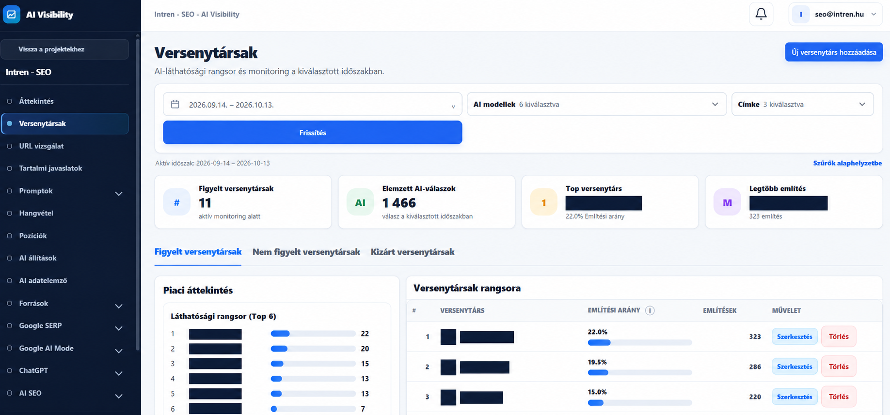Open the Címke filter dropdown

pyautogui.click(x=802, y=104)
